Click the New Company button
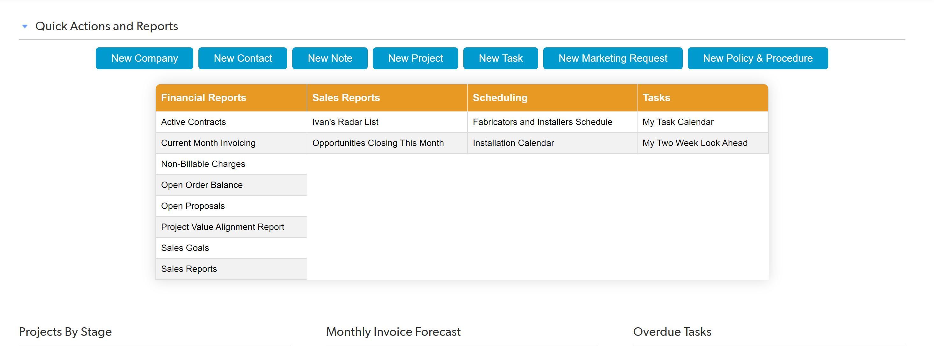 pos(144,58)
